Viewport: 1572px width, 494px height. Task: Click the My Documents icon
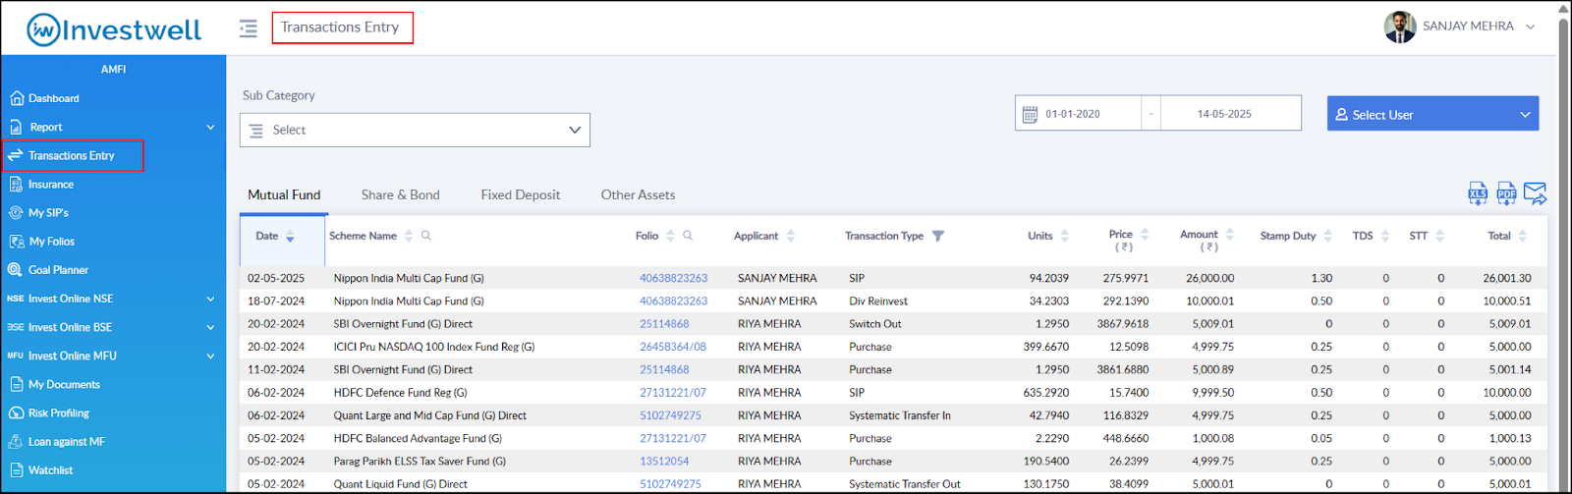click(16, 384)
